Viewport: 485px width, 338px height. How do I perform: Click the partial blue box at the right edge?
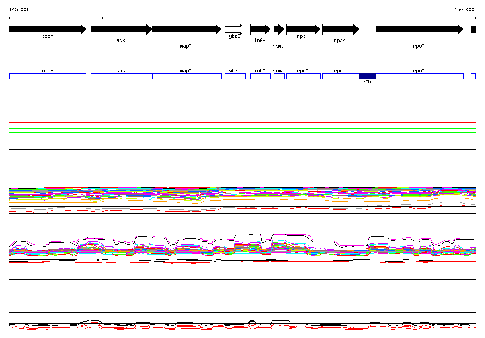click(x=473, y=76)
